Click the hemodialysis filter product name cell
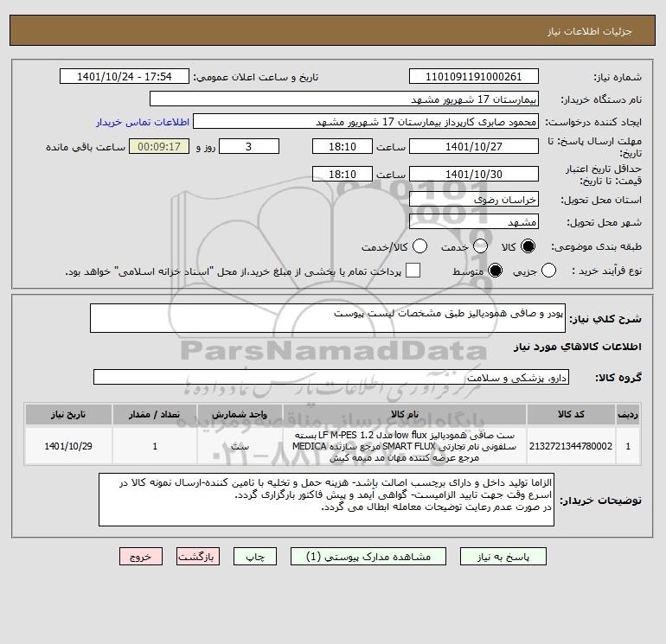 405,446
